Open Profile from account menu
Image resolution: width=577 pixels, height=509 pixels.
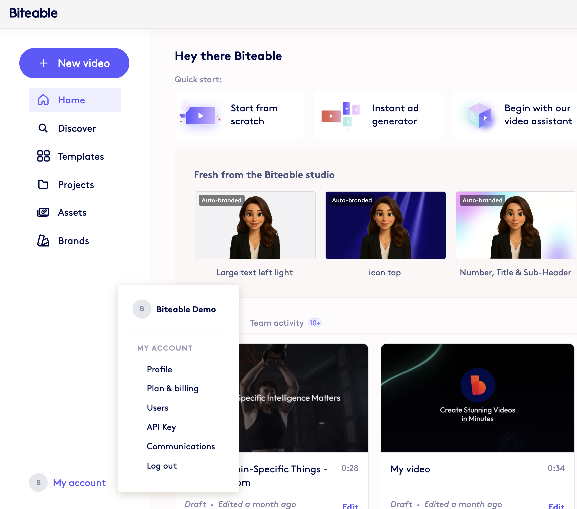[x=159, y=369]
